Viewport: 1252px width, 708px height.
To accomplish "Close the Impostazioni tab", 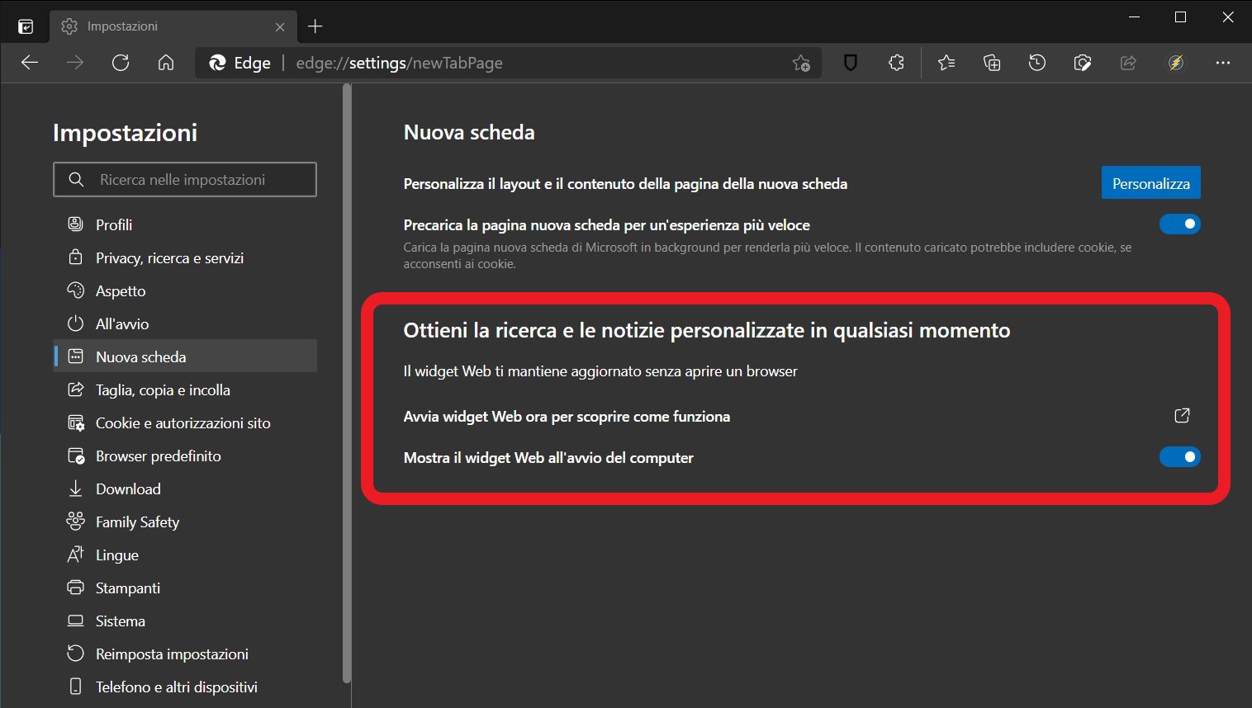I will click(280, 26).
